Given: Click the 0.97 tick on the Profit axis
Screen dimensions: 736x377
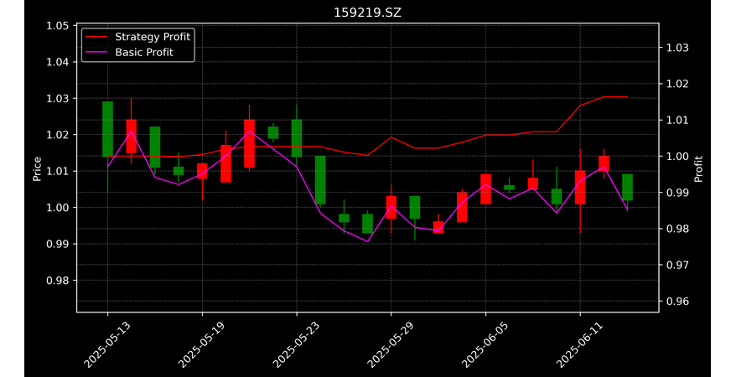Looking at the screenshot, I should coord(677,265).
